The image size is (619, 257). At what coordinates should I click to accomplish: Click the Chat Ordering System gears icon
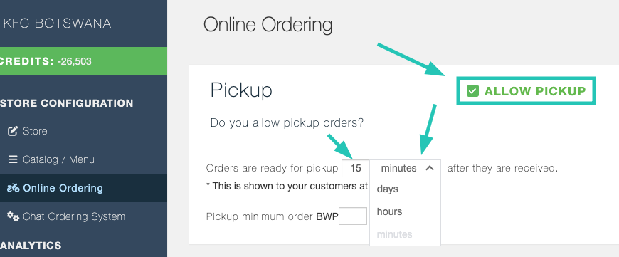(13, 216)
